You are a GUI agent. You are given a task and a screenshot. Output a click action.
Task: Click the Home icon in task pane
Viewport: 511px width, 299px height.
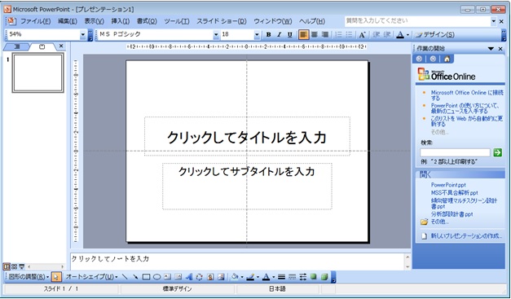pos(447,59)
